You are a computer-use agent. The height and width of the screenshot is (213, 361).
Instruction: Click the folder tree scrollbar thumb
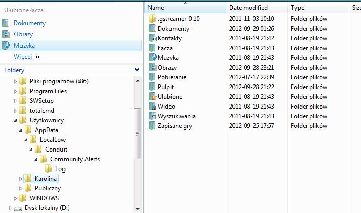[138, 134]
